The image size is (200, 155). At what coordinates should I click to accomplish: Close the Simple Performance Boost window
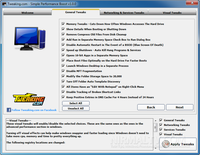click(192, 3)
